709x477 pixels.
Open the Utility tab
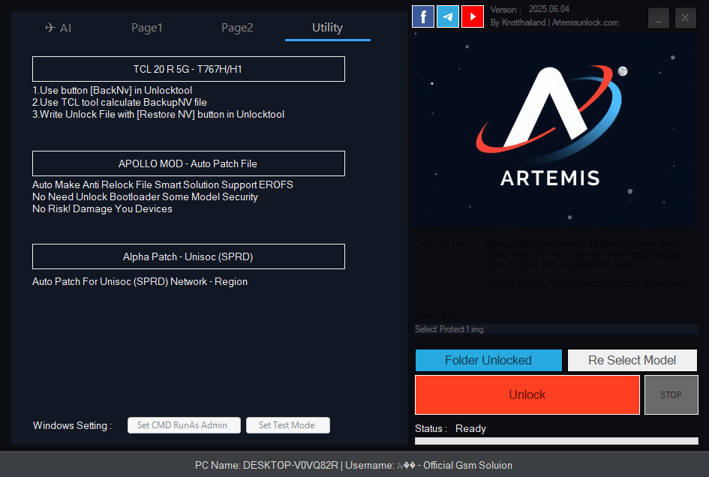coord(327,27)
